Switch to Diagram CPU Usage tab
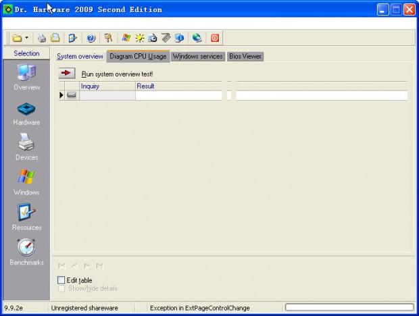 click(x=138, y=56)
